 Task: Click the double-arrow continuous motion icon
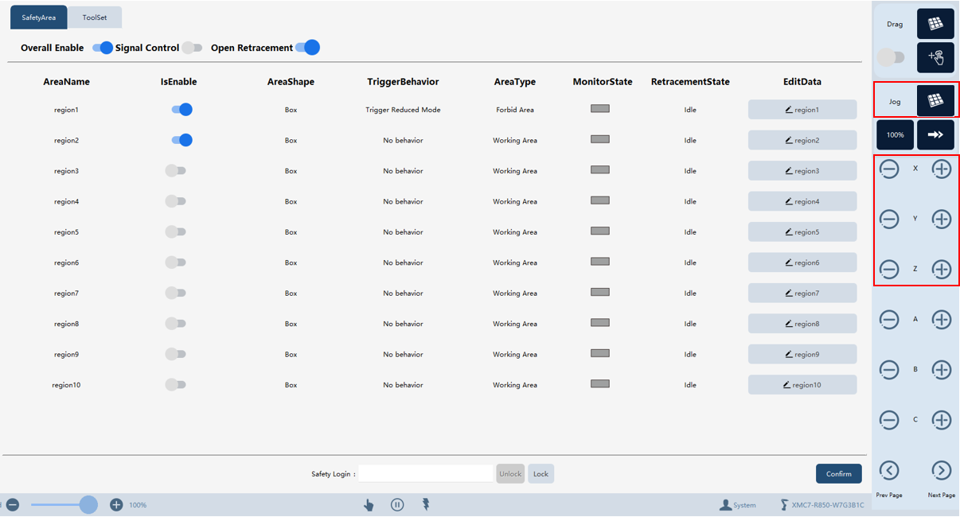click(x=935, y=134)
